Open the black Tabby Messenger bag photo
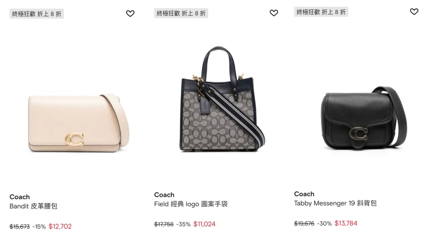Image resolution: width=431 pixels, height=237 pixels. click(x=364, y=118)
